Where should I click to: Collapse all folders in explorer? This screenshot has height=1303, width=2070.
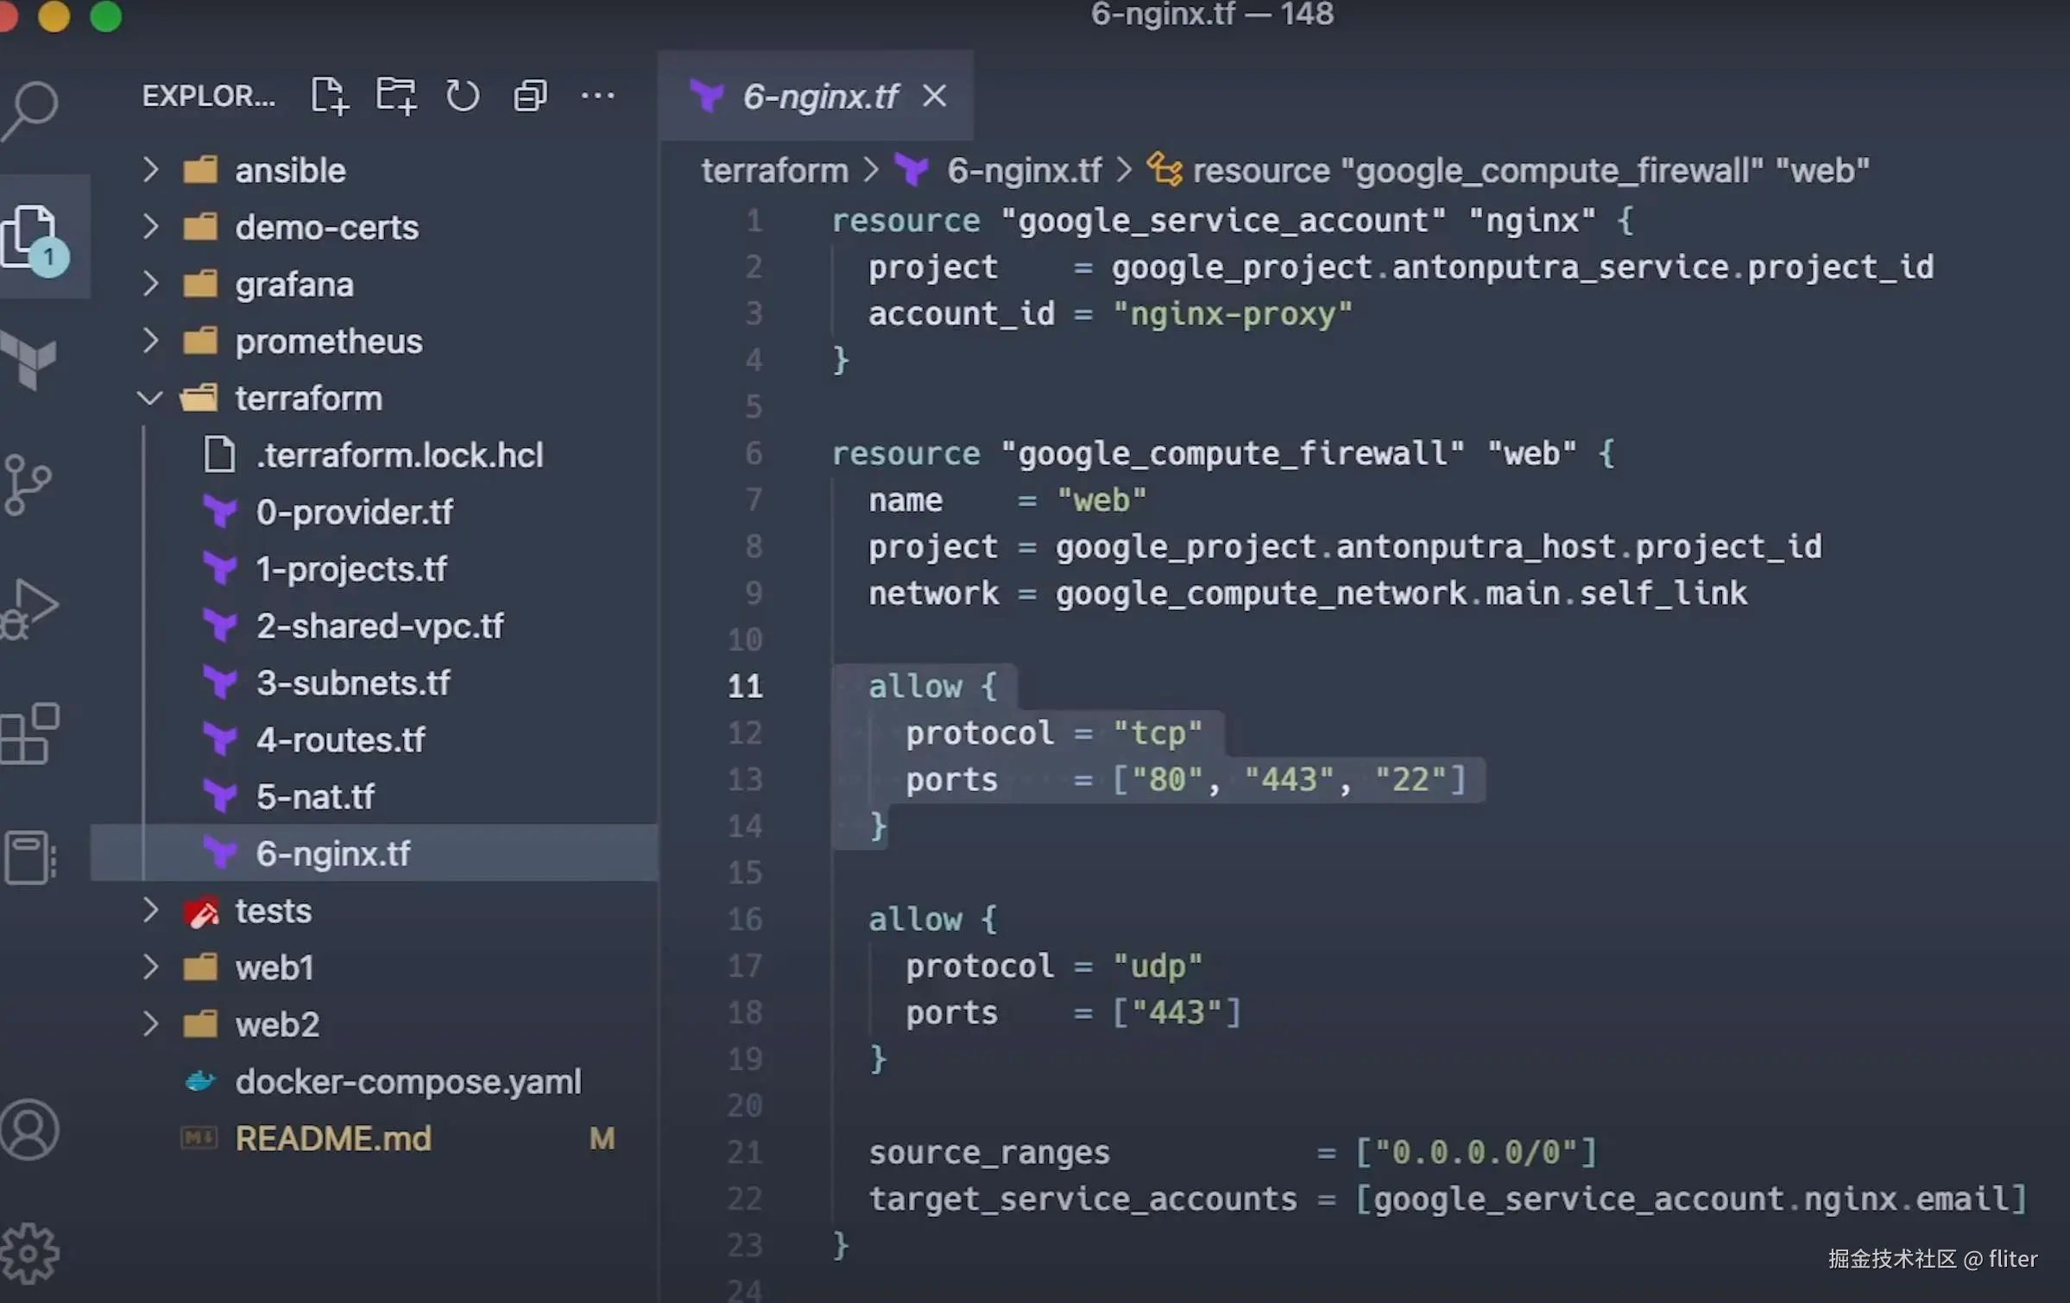pyautogui.click(x=530, y=96)
